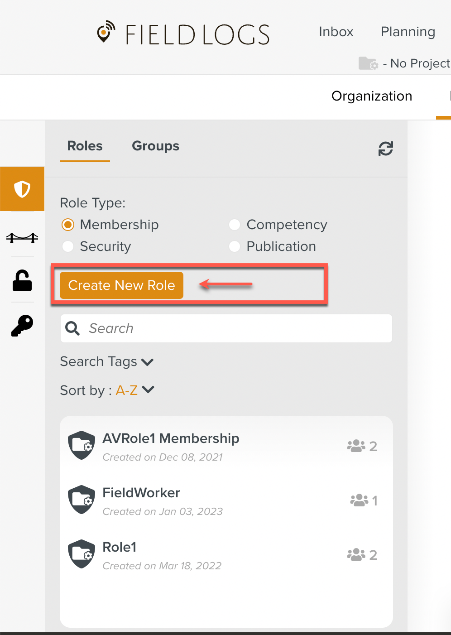Click the FieldLogs logo
451x635 pixels.
(x=183, y=34)
